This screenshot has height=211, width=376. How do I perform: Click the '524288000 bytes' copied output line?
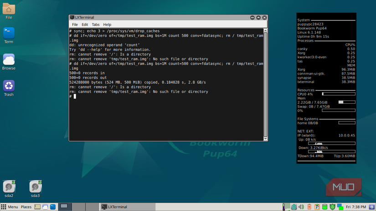(137, 82)
